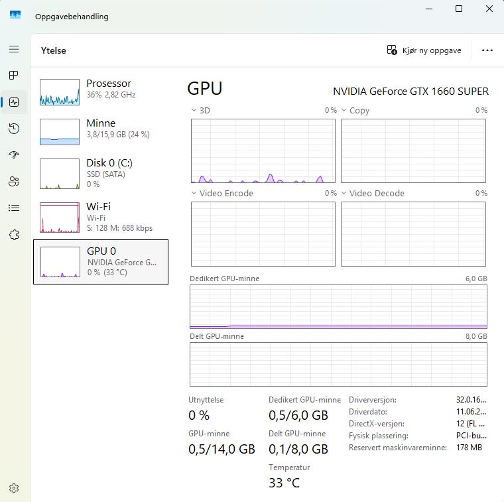The image size is (504, 502).
Task: Open the Users page icon
Action: pos(14,182)
